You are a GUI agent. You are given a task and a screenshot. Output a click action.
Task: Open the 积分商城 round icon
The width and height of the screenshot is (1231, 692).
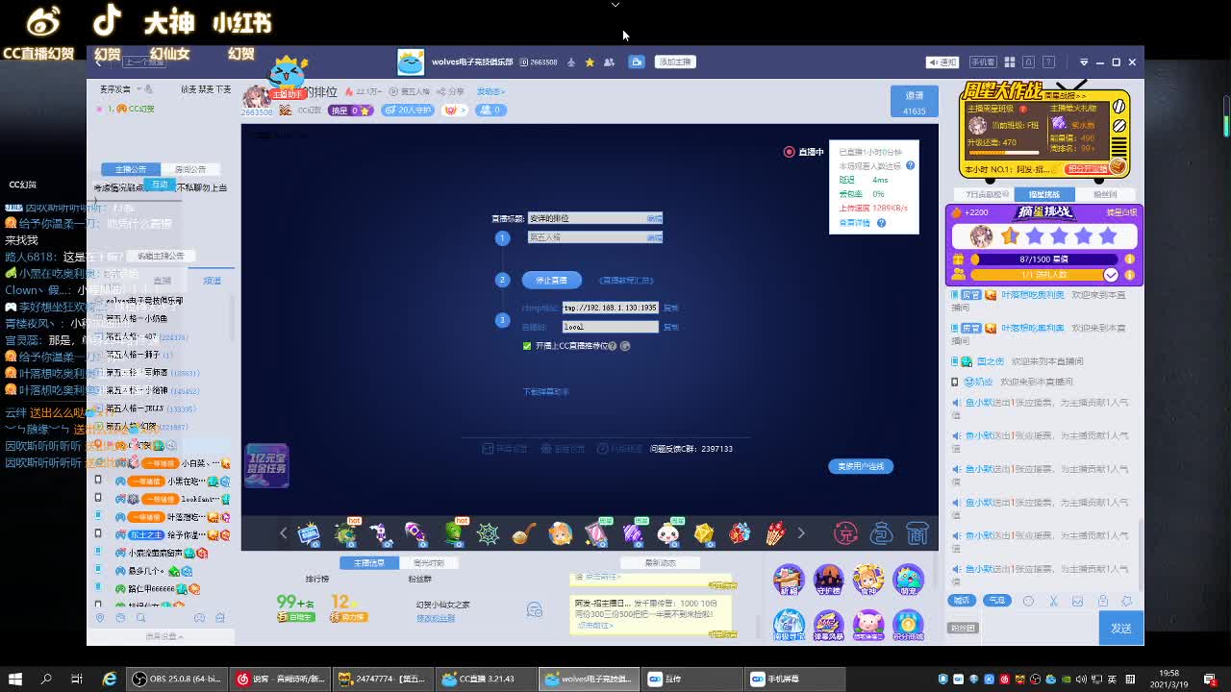click(x=908, y=626)
